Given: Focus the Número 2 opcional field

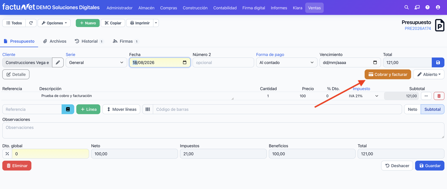Looking at the screenshot, I should pyautogui.click(x=223, y=62).
